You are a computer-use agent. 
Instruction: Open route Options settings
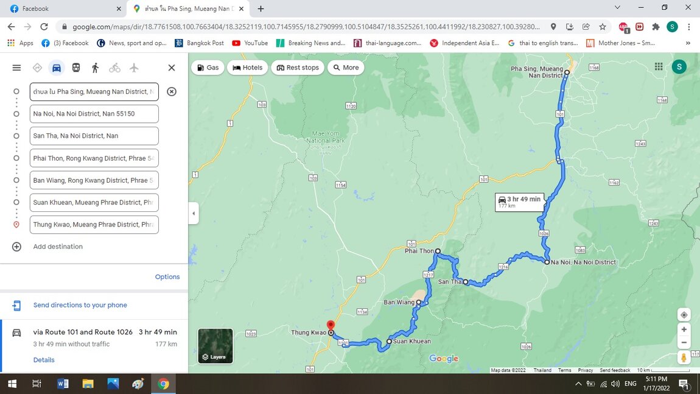(x=167, y=276)
